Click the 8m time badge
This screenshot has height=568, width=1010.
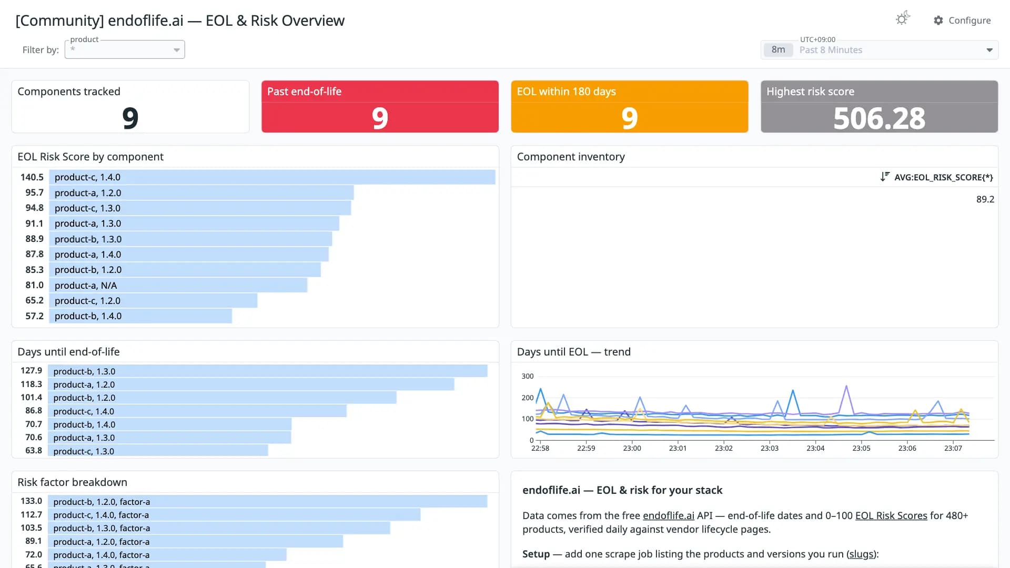click(x=778, y=50)
